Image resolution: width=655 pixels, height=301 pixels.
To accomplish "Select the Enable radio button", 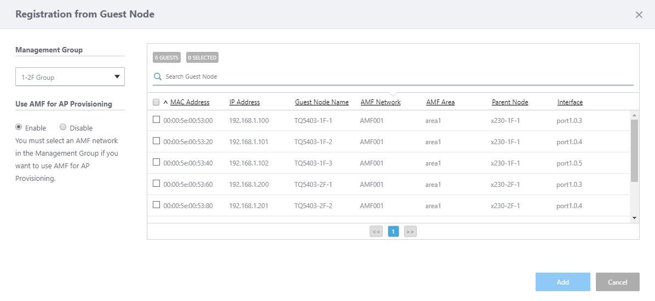I will pos(19,127).
